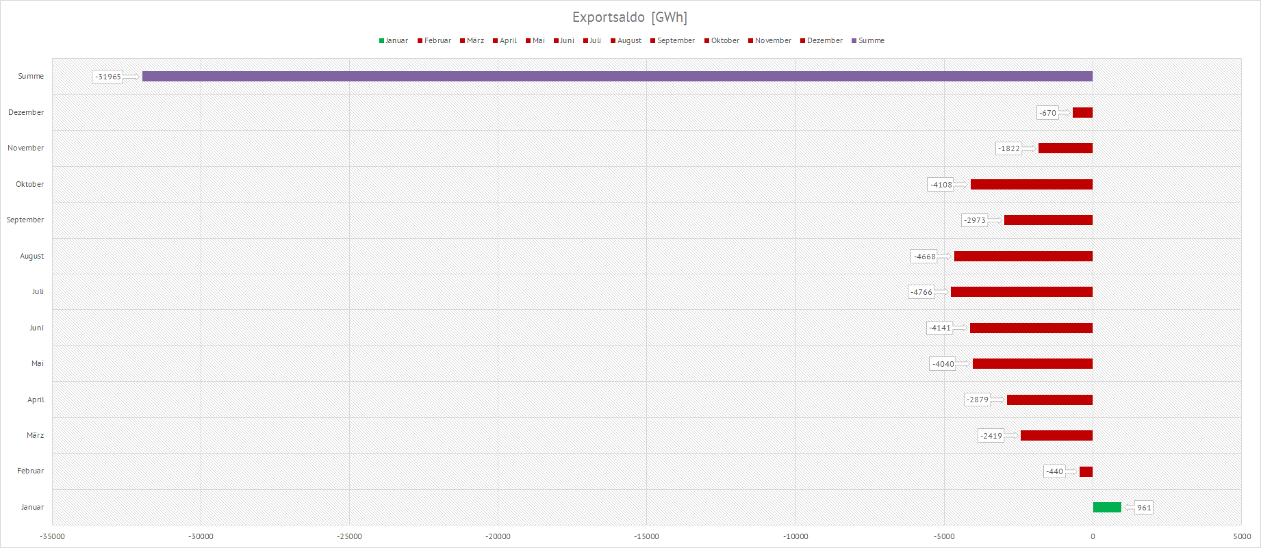1261x548 pixels.
Task: Select the green Januar legend swatch
Action: [x=381, y=41]
